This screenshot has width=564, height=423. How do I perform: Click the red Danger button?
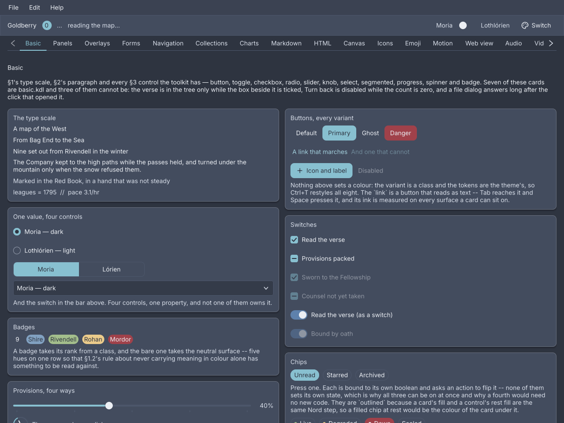pyautogui.click(x=400, y=133)
